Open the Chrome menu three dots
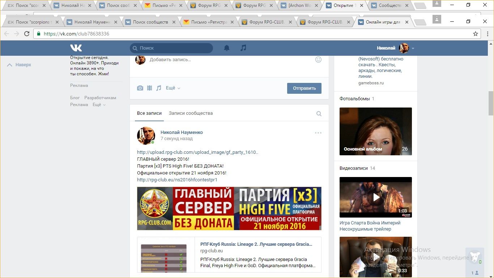The image size is (494, 278). click(487, 34)
